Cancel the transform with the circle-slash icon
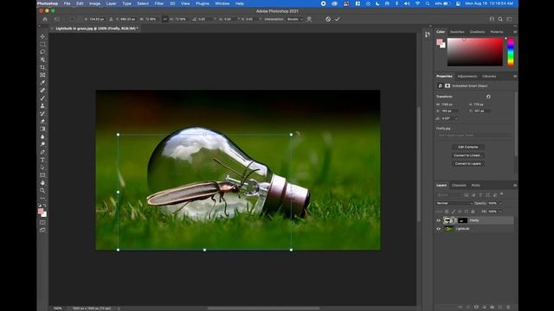The height and width of the screenshot is (311, 554). [x=328, y=19]
